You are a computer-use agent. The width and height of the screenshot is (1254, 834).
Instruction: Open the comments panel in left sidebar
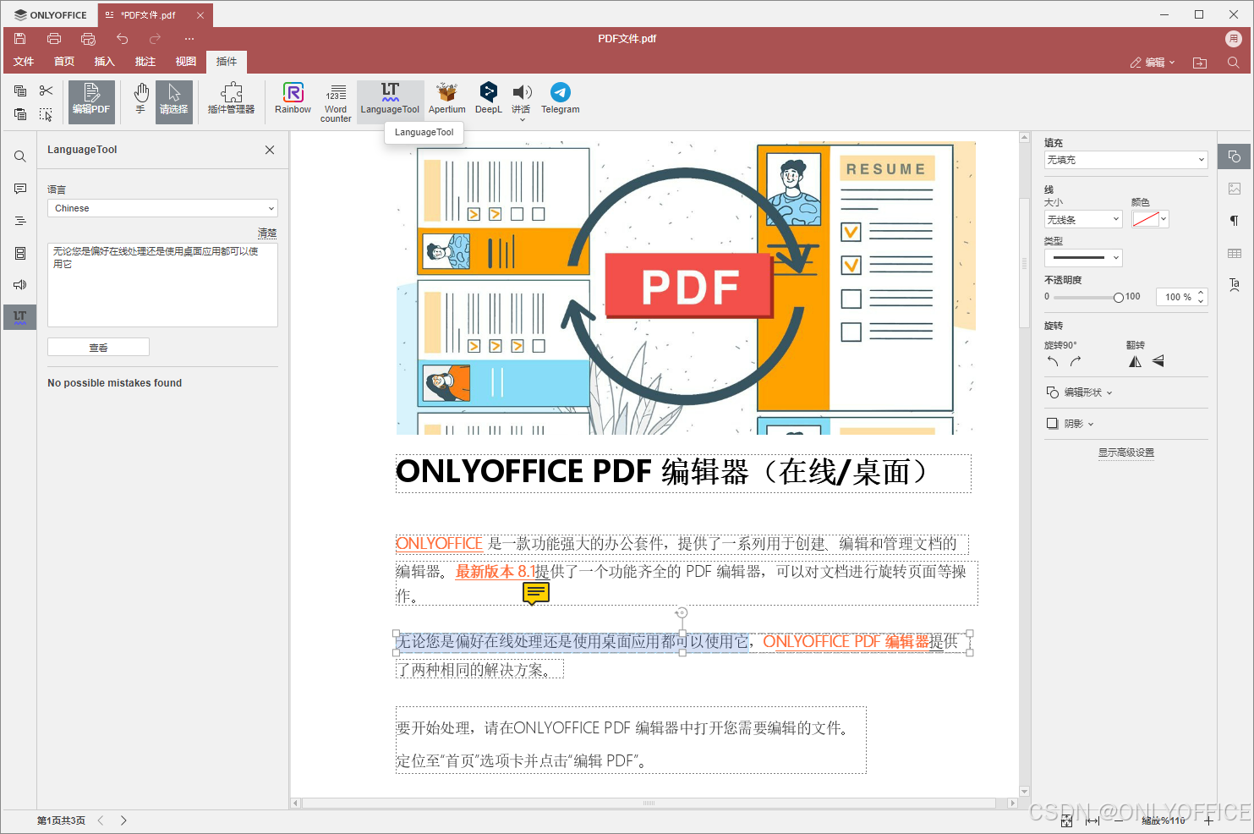(20, 189)
